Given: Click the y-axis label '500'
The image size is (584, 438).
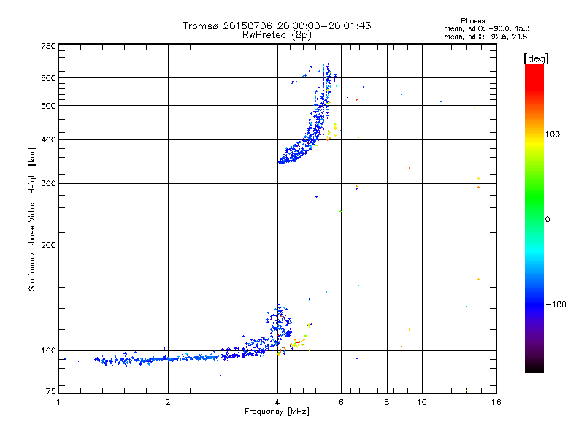Looking at the screenshot, I should (x=48, y=106).
